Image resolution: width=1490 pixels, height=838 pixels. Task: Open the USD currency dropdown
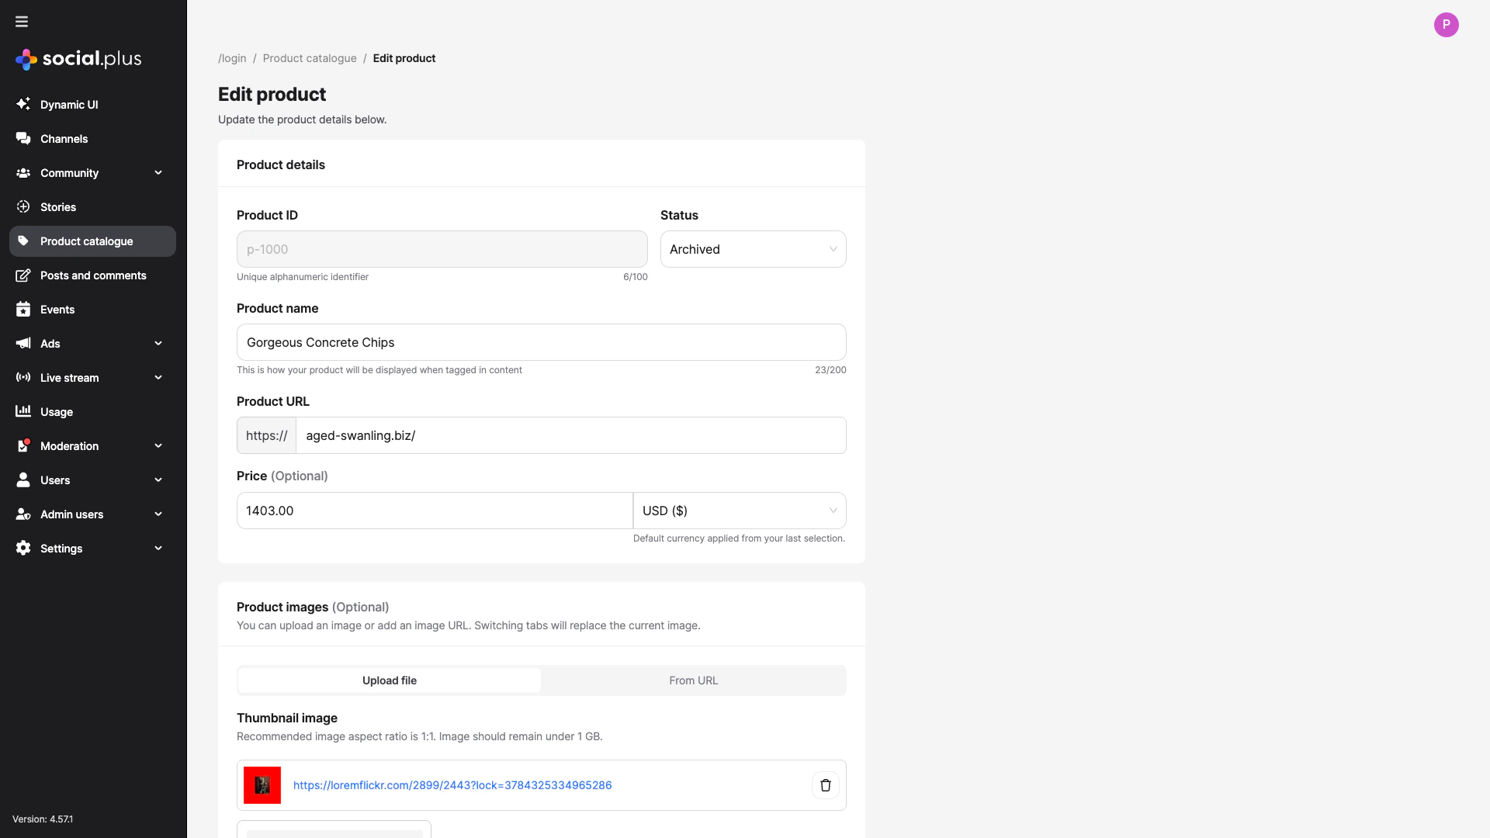pos(739,510)
